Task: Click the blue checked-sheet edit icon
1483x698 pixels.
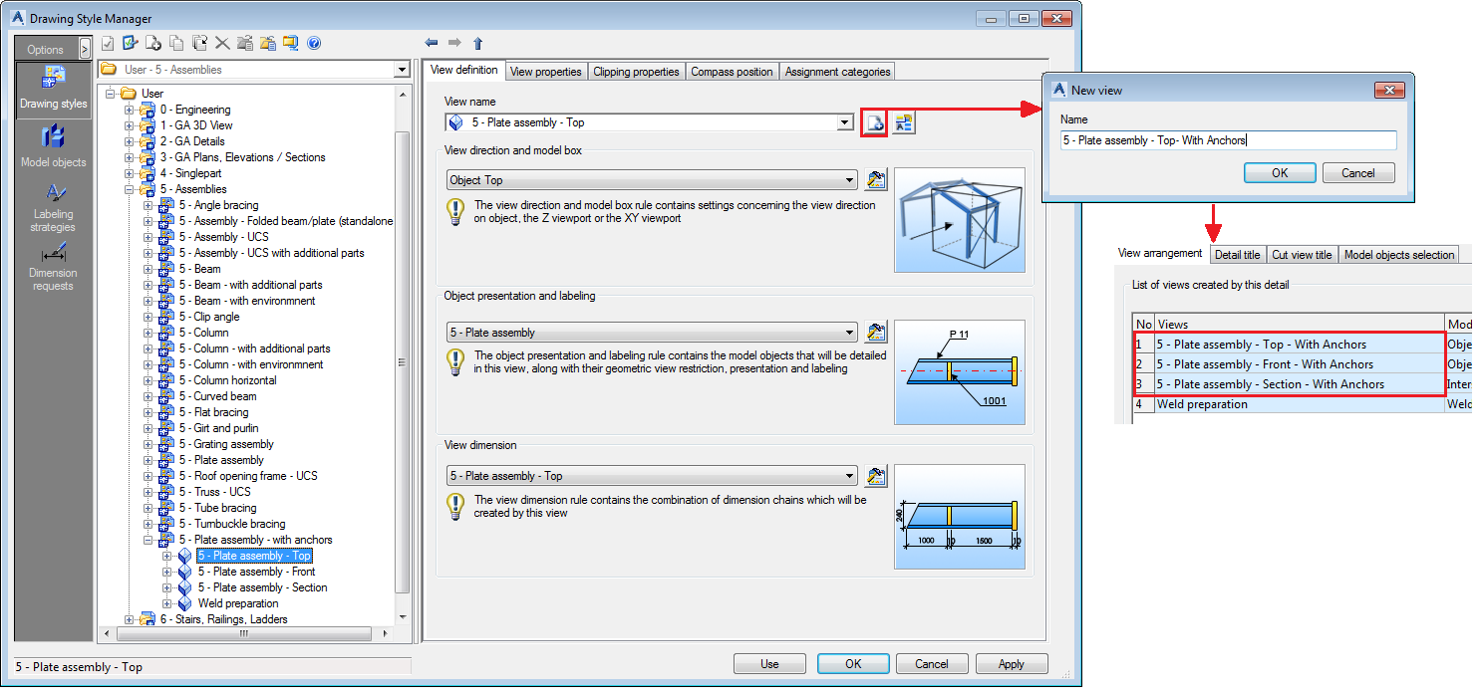Action: click(131, 43)
